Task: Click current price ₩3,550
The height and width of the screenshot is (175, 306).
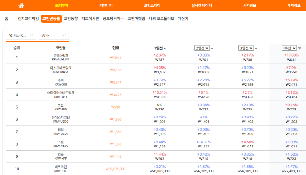Action: coord(116,70)
